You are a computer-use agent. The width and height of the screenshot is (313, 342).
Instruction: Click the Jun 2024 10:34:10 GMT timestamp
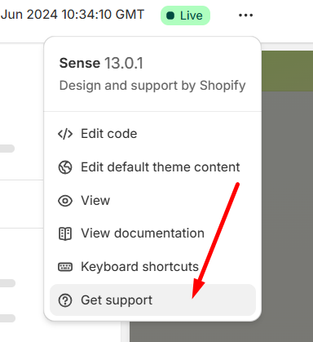73,14
